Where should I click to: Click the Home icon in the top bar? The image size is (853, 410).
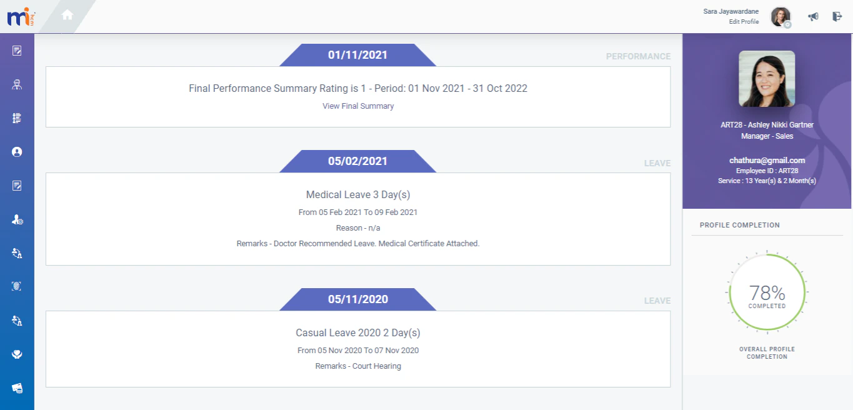coord(67,13)
